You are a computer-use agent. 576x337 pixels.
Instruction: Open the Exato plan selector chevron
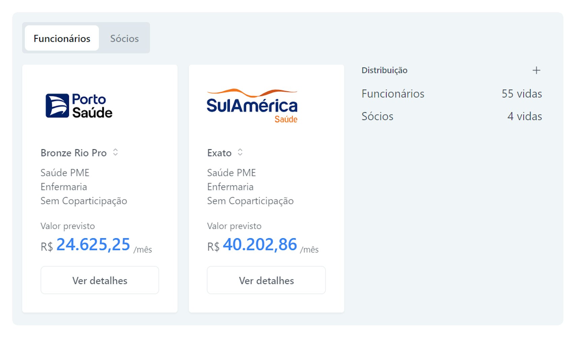coord(240,152)
